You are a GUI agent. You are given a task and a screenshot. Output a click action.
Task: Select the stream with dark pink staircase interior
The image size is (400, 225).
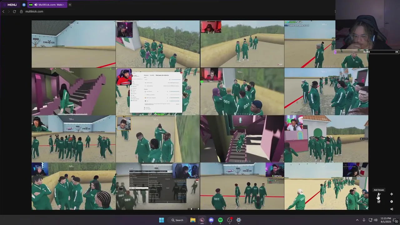[242, 139]
